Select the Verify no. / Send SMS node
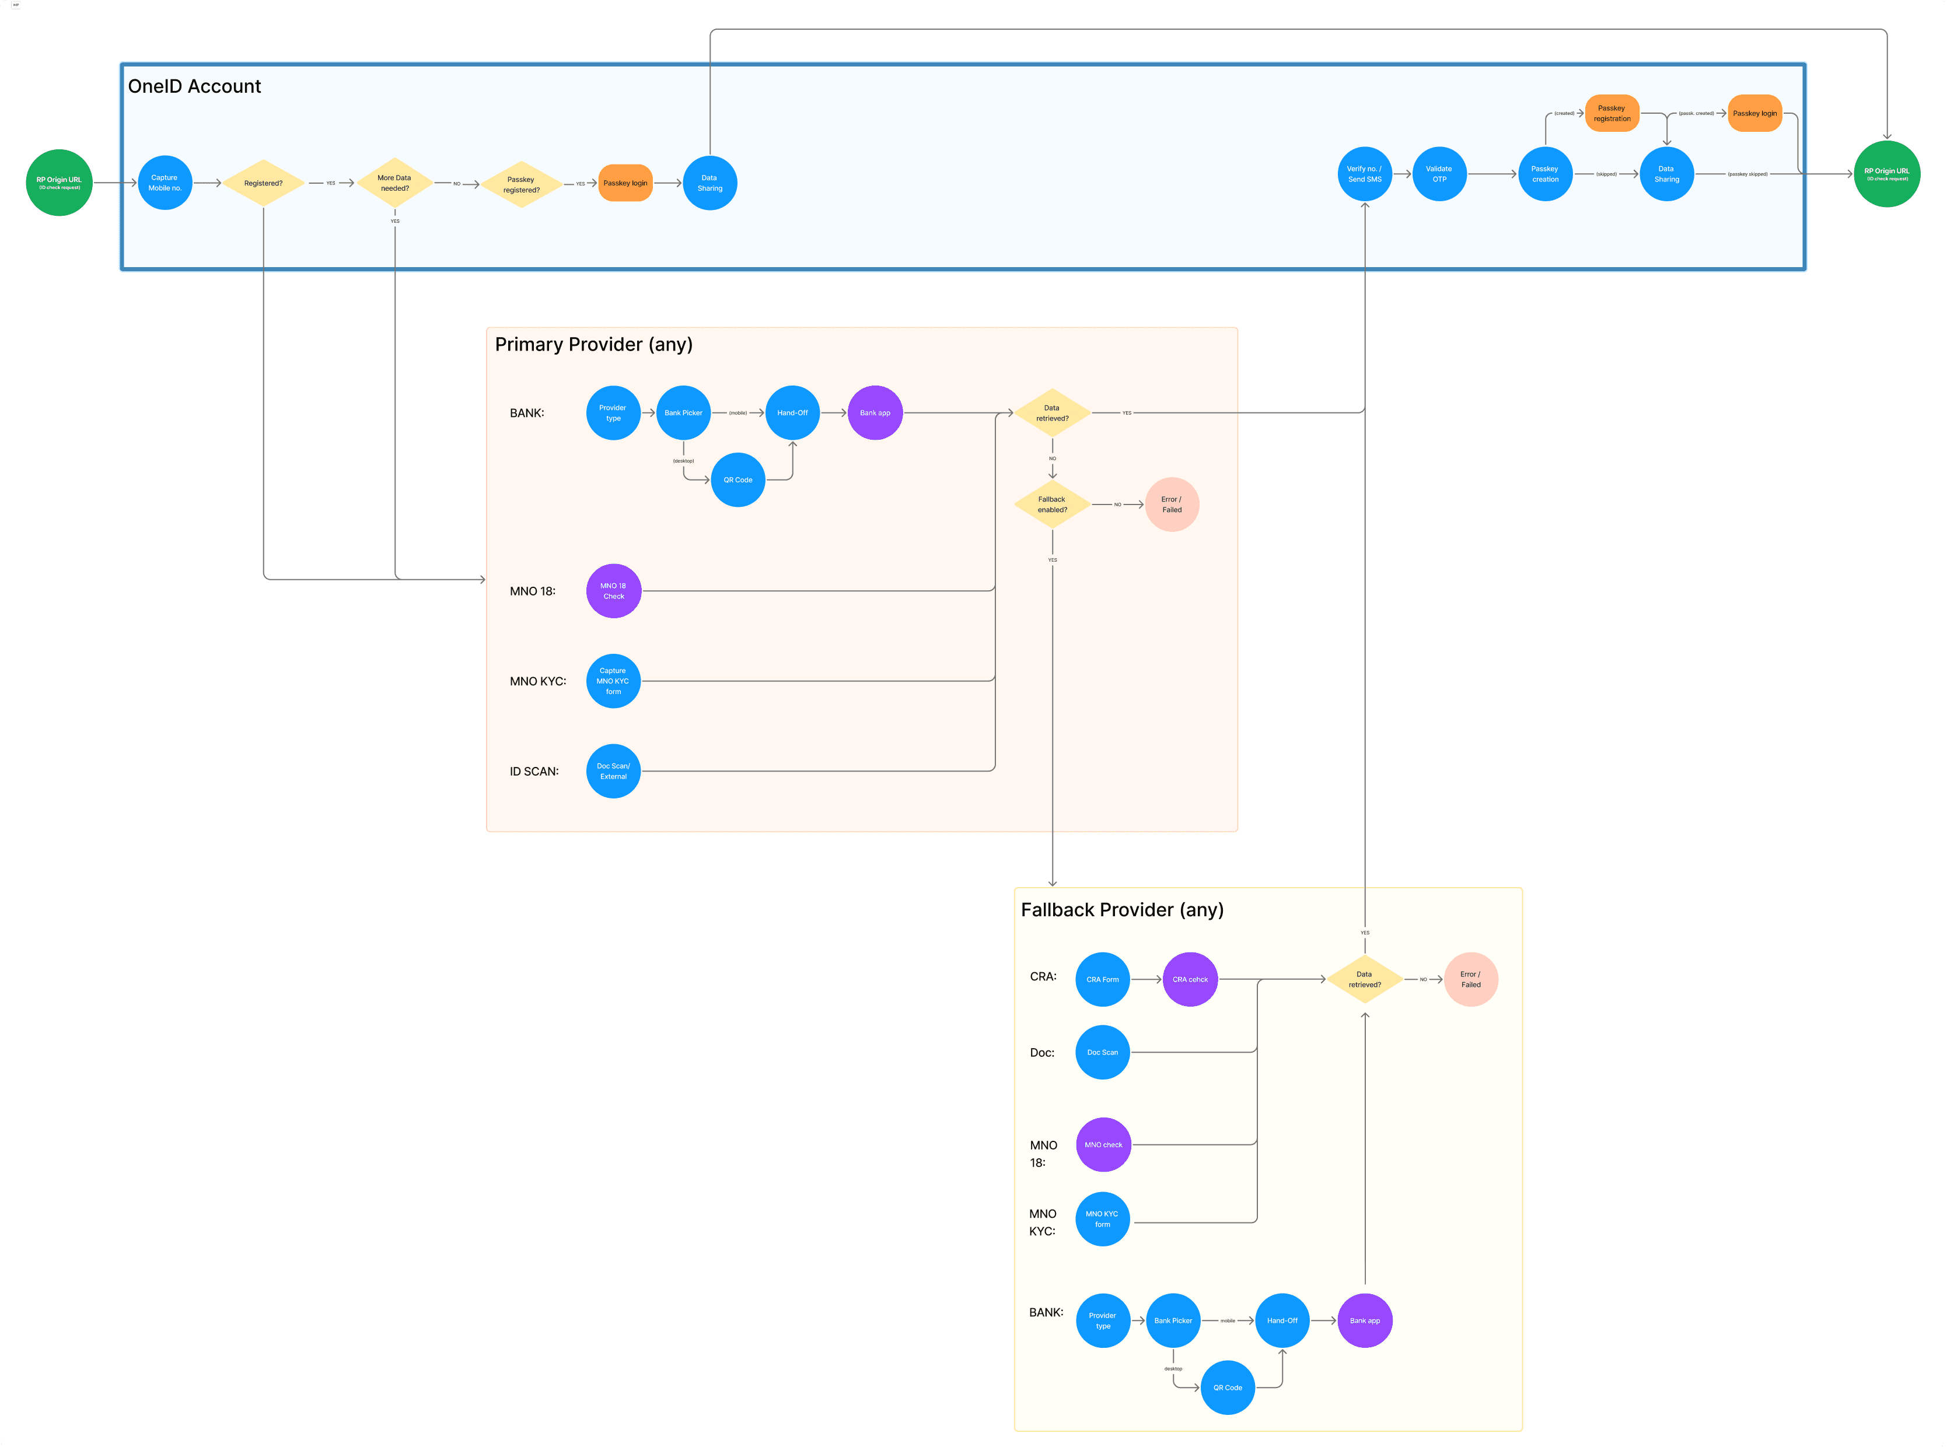This screenshot has height=1447, width=1947. click(x=1364, y=174)
